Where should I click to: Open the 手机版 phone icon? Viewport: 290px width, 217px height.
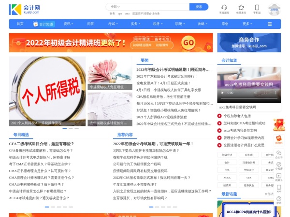coord(257,7)
